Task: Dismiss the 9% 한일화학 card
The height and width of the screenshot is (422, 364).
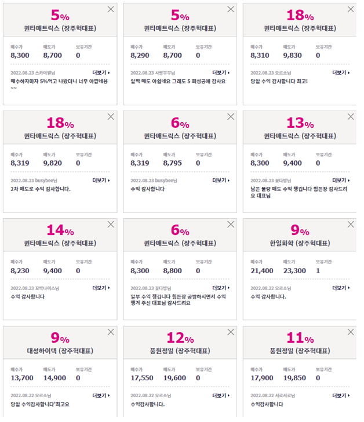Action: [x=351, y=224]
